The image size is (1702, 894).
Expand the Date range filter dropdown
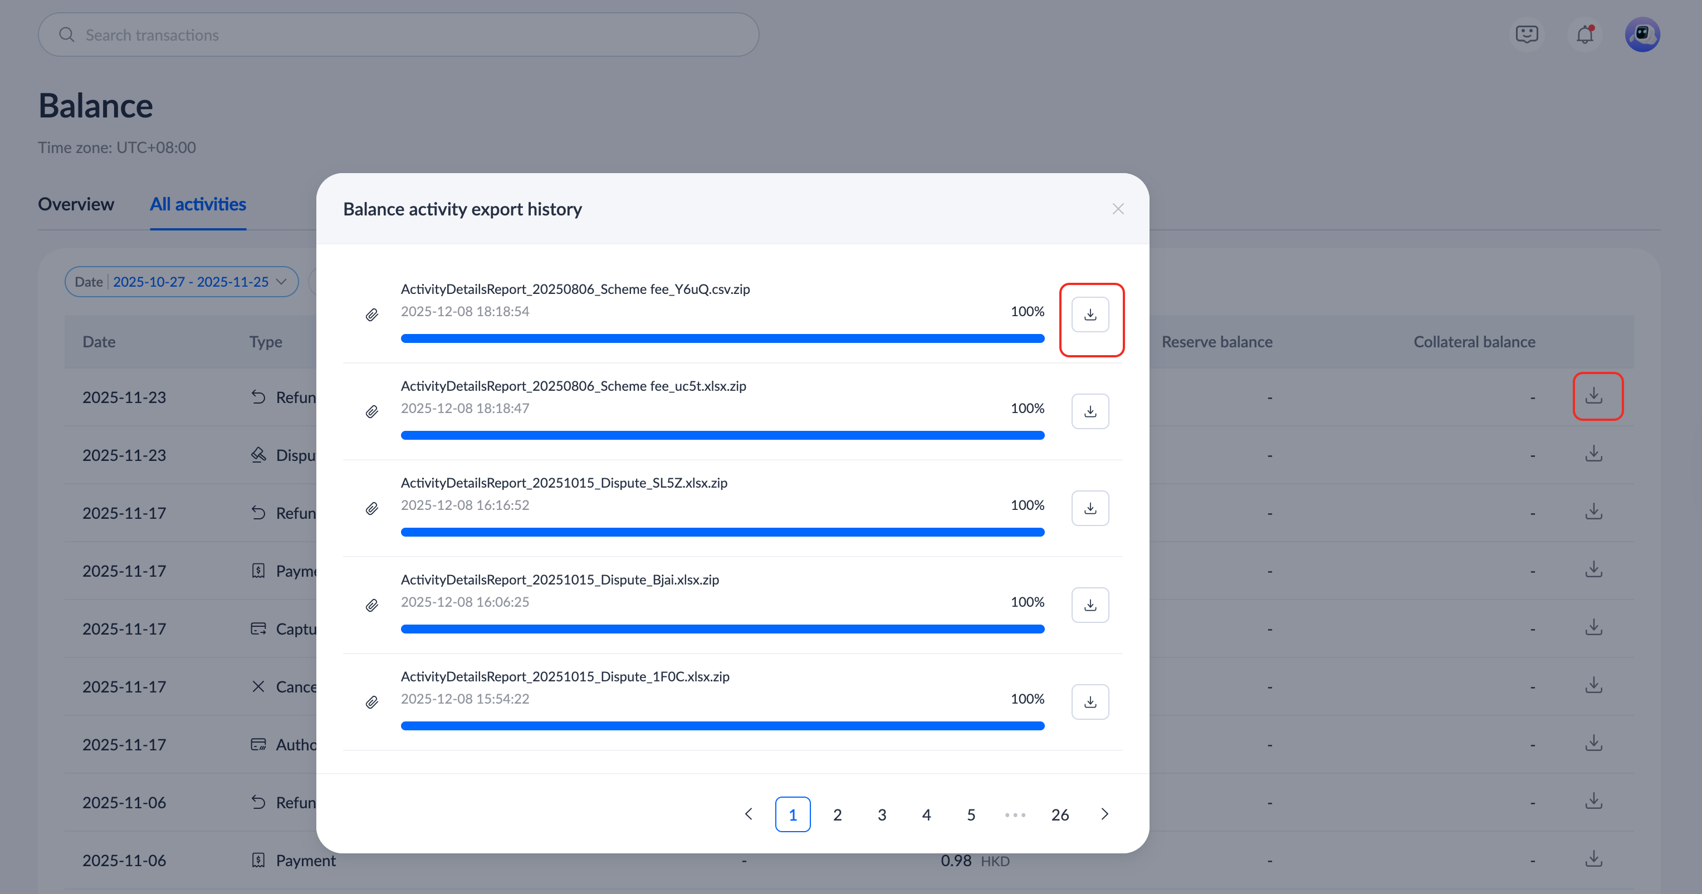coord(181,282)
